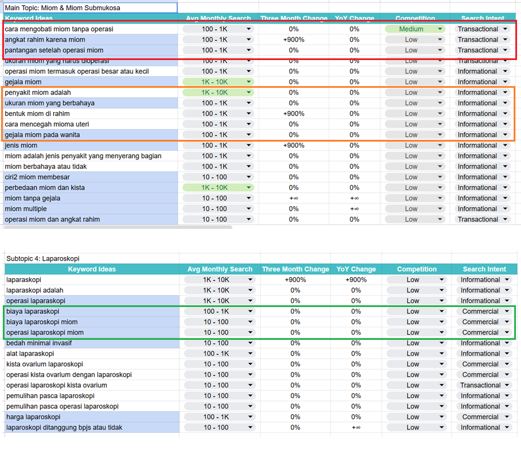Open the green 1K - 10K dropdown for gejala miom
Viewport: 521px width, 452px height.
coord(218,82)
